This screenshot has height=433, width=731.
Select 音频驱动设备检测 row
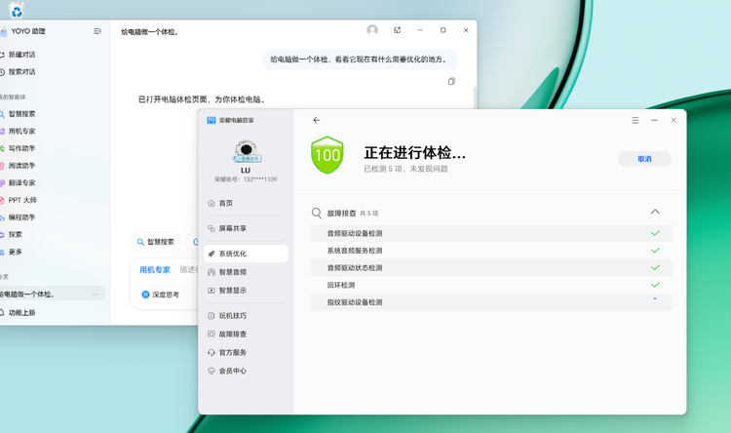[491, 233]
